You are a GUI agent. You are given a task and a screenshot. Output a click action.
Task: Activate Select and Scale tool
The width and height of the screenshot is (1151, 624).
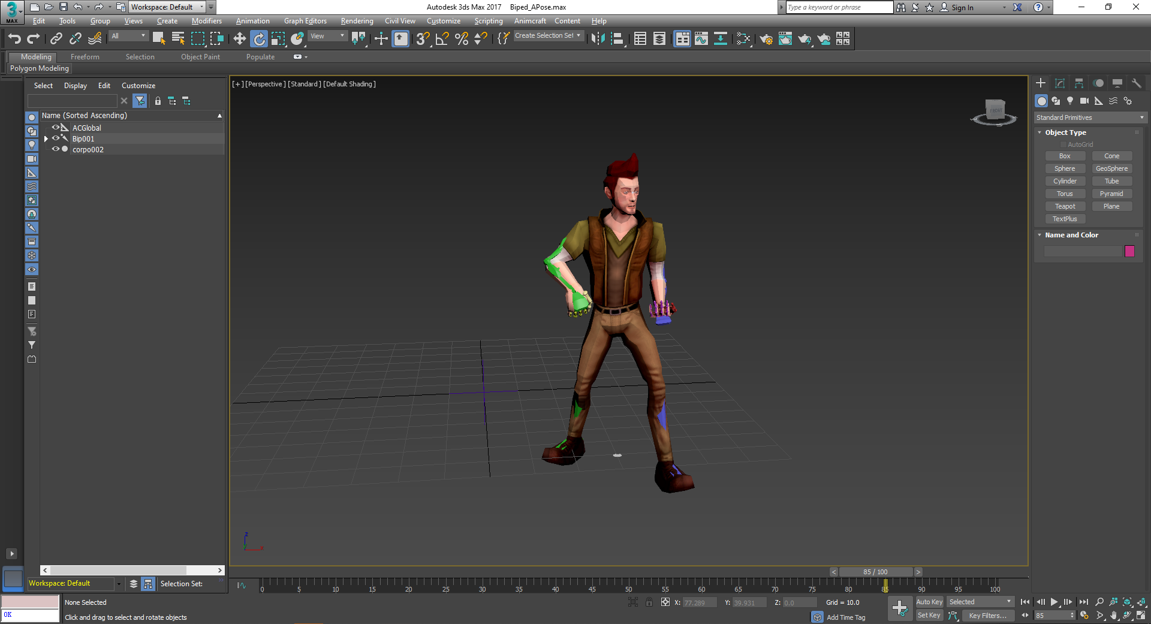click(x=278, y=39)
